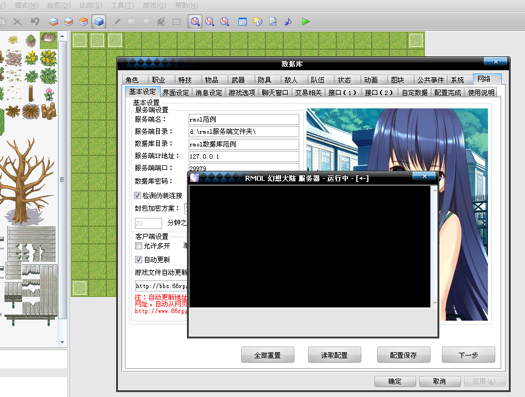Image resolution: width=525 pixels, height=397 pixels.
Task: Open the 工具(T) menu
Action: (123, 6)
